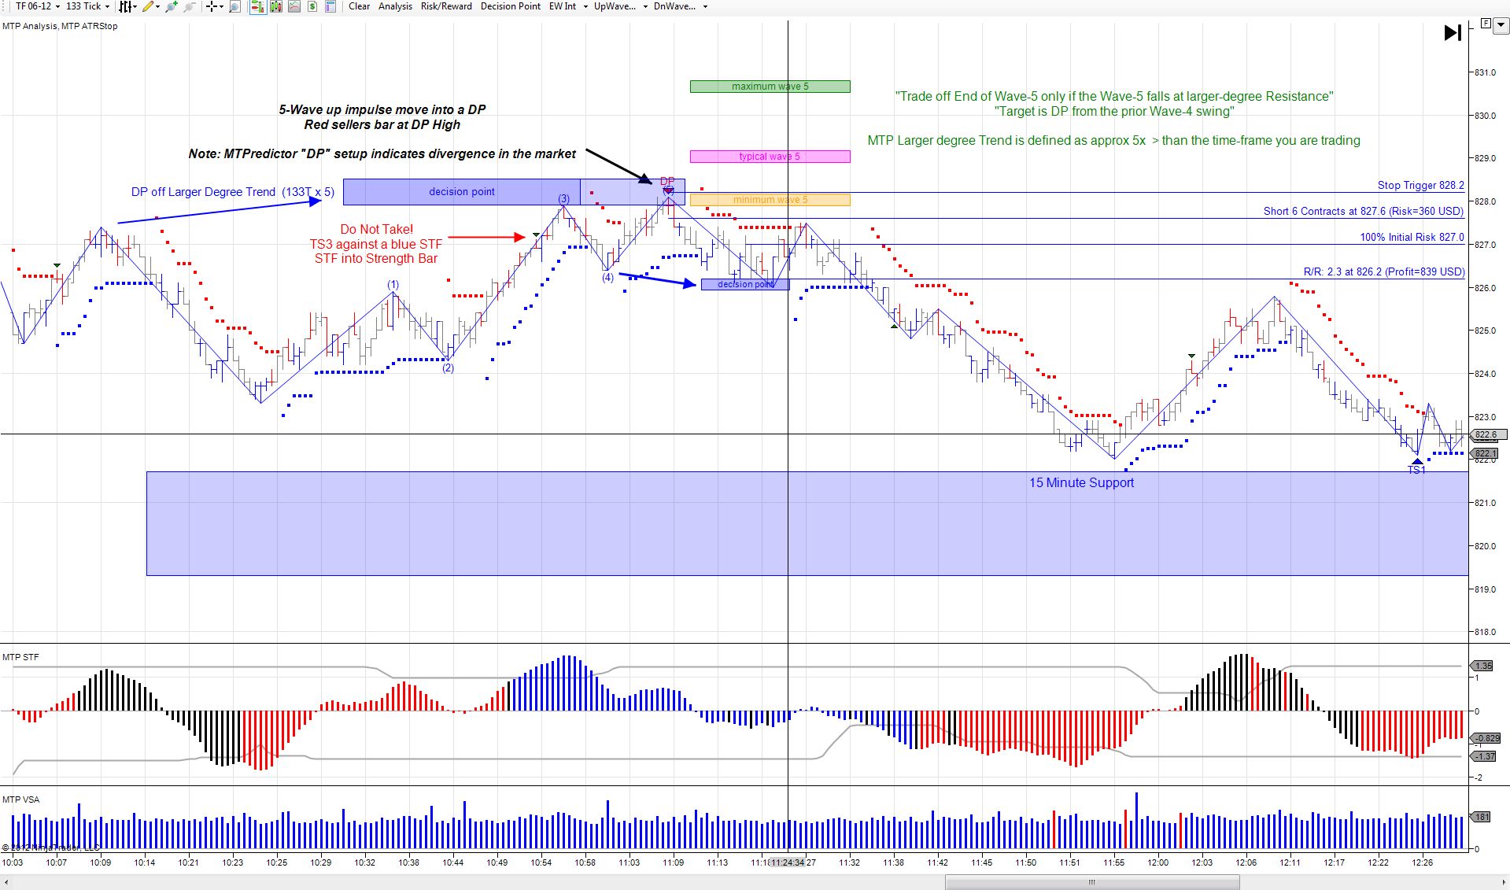The image size is (1510, 890).
Task: Open the 133 Tick interval dropdown
Action: pos(87,6)
